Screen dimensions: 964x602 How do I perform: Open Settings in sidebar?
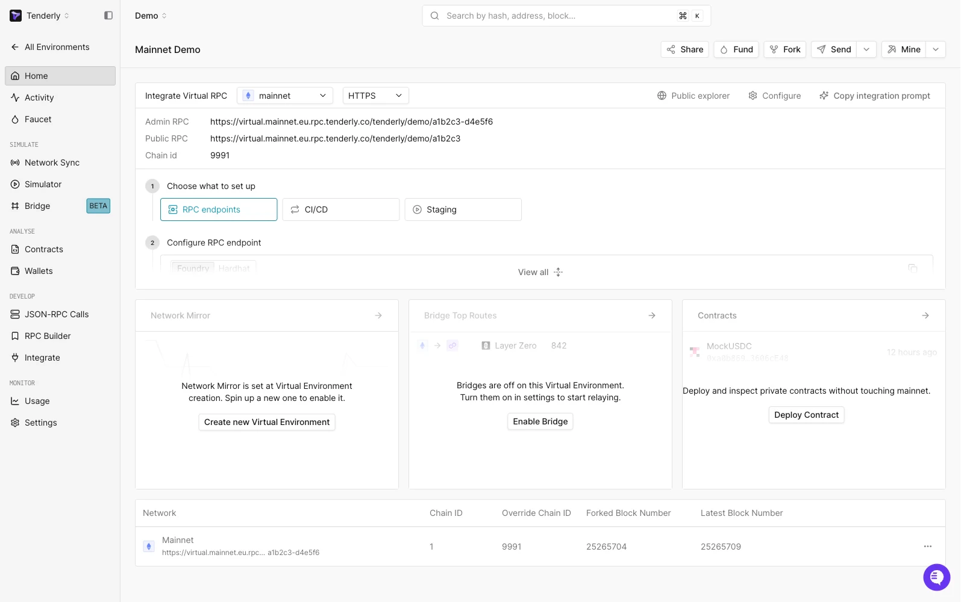[60, 423]
